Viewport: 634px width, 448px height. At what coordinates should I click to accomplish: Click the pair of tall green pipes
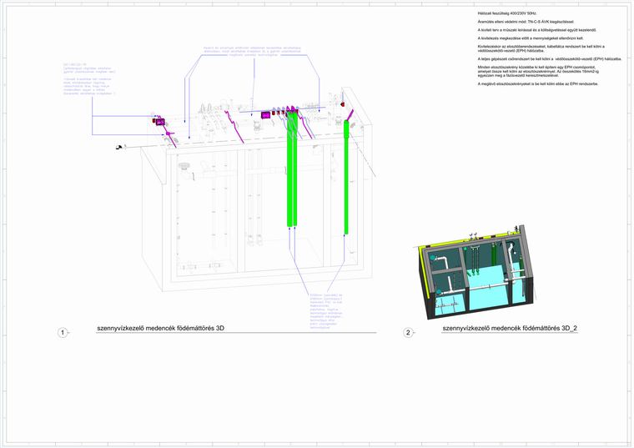click(292, 169)
